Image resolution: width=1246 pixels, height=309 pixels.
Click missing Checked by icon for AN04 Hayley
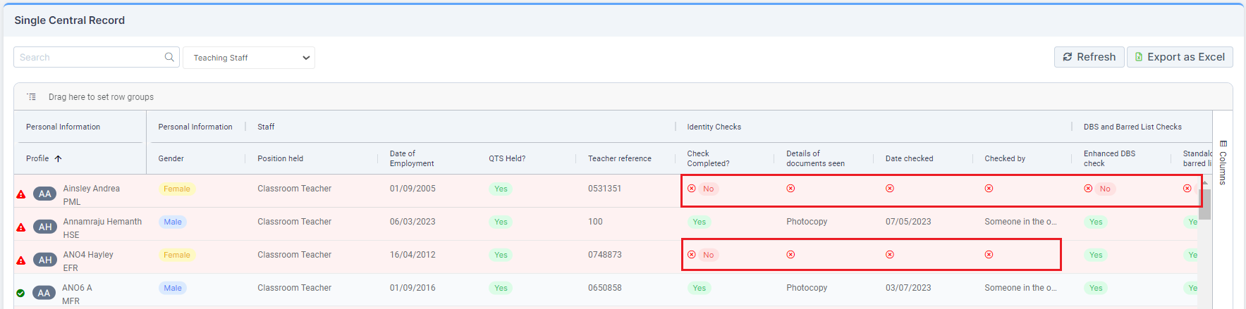click(989, 255)
